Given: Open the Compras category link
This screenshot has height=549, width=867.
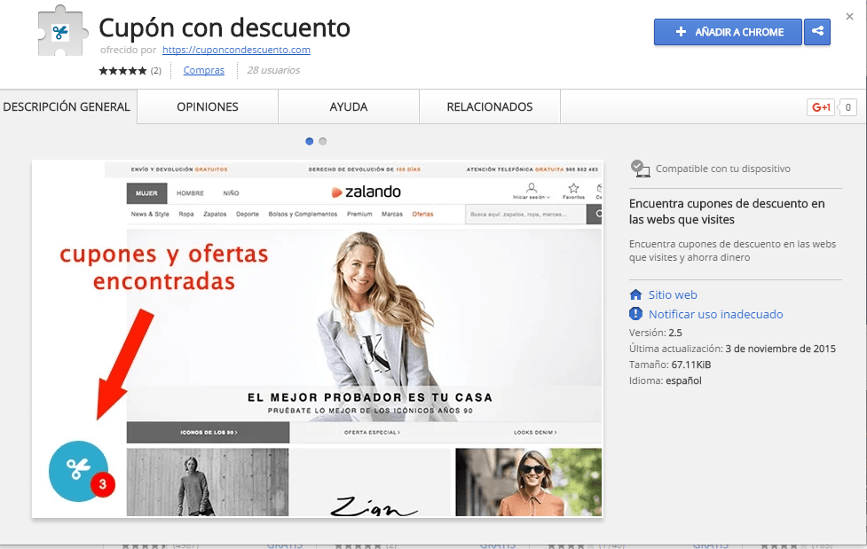Looking at the screenshot, I should (203, 70).
